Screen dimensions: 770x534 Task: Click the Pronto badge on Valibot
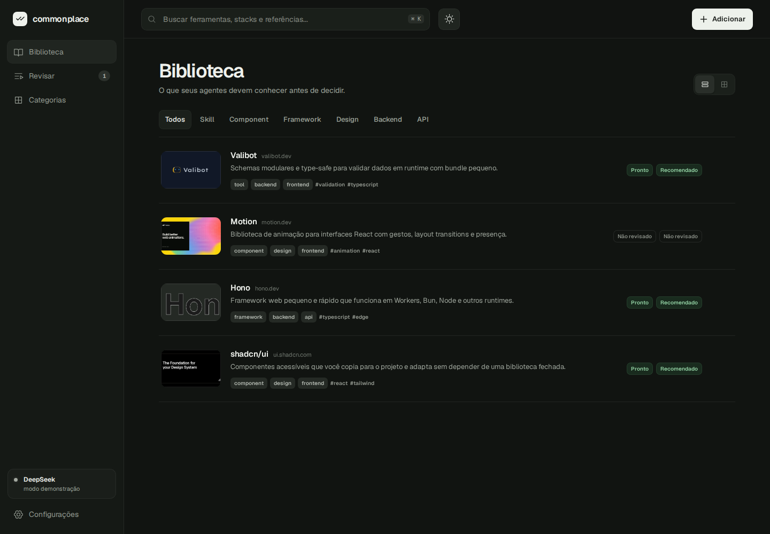[x=640, y=170]
